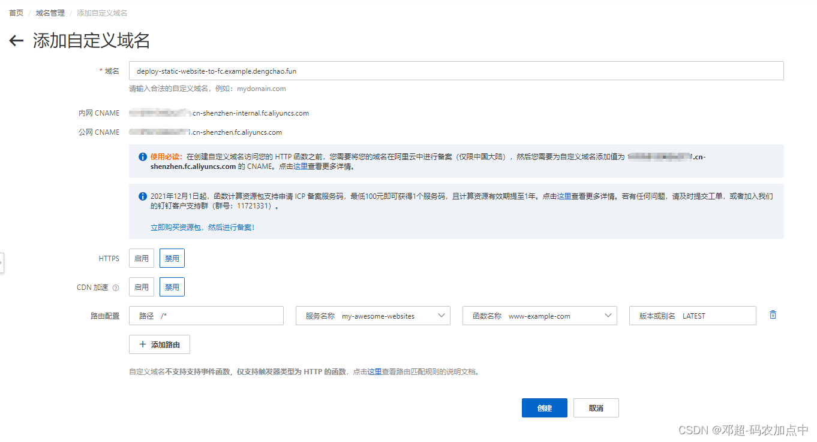Expand the left side panel handle
Screen dimensions: 817x442
pos(2,262)
